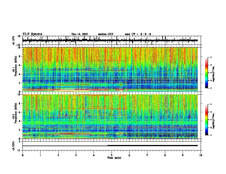Select the "start UT = 0 : 0 : 0" label

138,34
